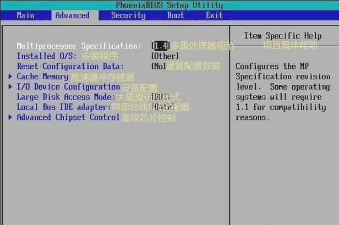
Task: Select the Multiprocessor Specification label
Action: (x=79, y=46)
